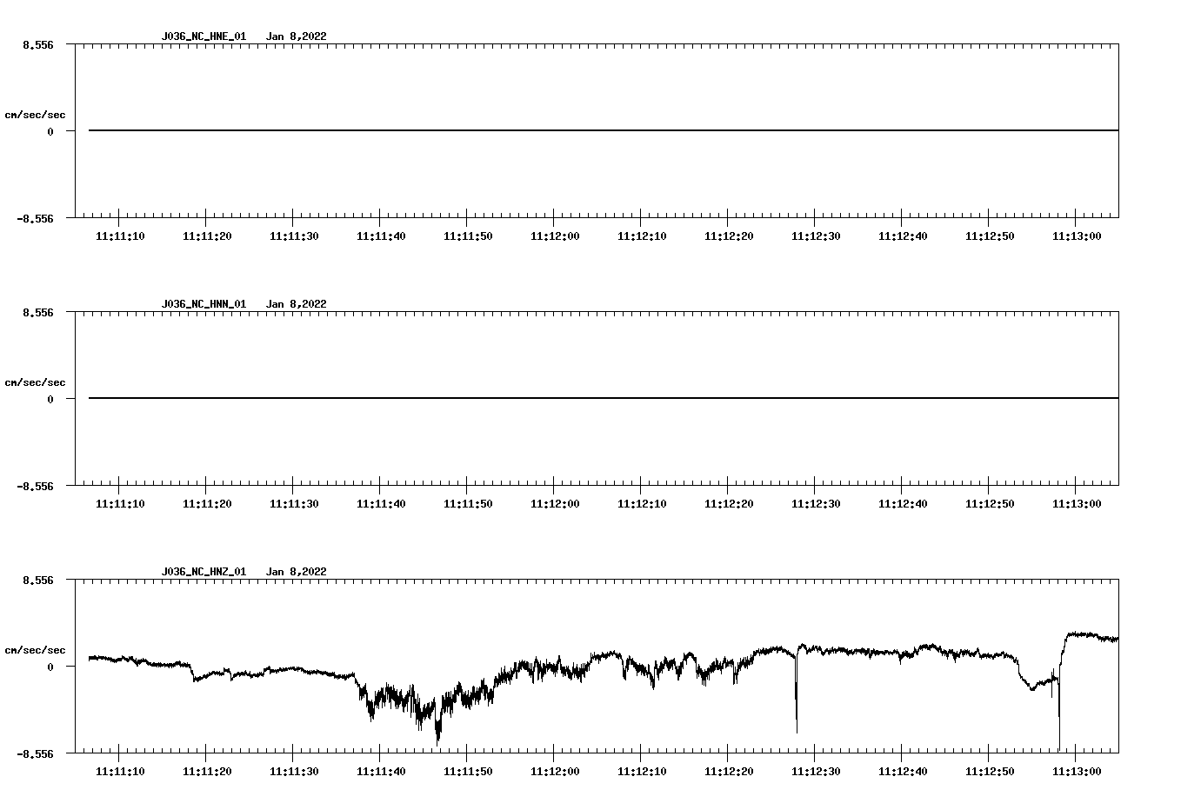This screenshot has height=803, width=1181.
Task: Click 11:11:20 time label under HNN plot
Action: [x=207, y=504]
